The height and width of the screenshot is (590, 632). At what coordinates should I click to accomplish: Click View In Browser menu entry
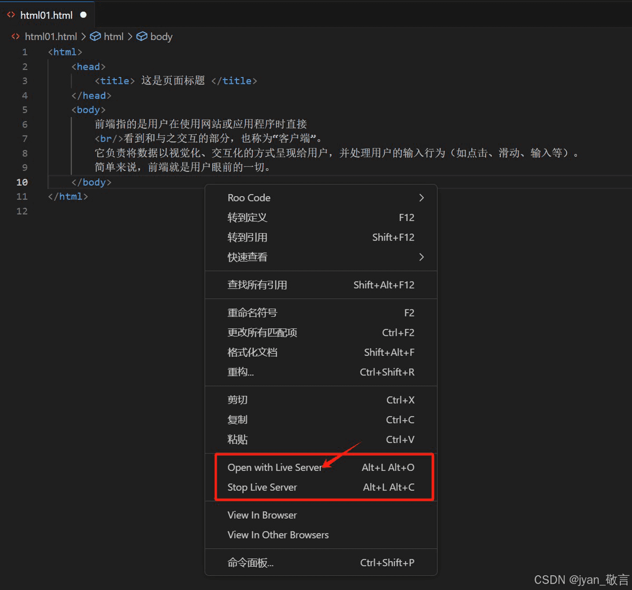point(262,515)
